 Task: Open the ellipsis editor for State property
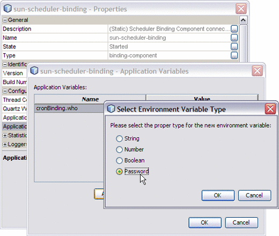[x=234, y=47]
